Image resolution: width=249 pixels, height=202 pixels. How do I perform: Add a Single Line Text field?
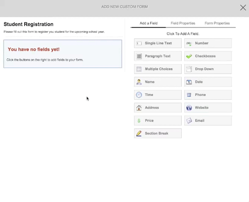[x=158, y=43]
